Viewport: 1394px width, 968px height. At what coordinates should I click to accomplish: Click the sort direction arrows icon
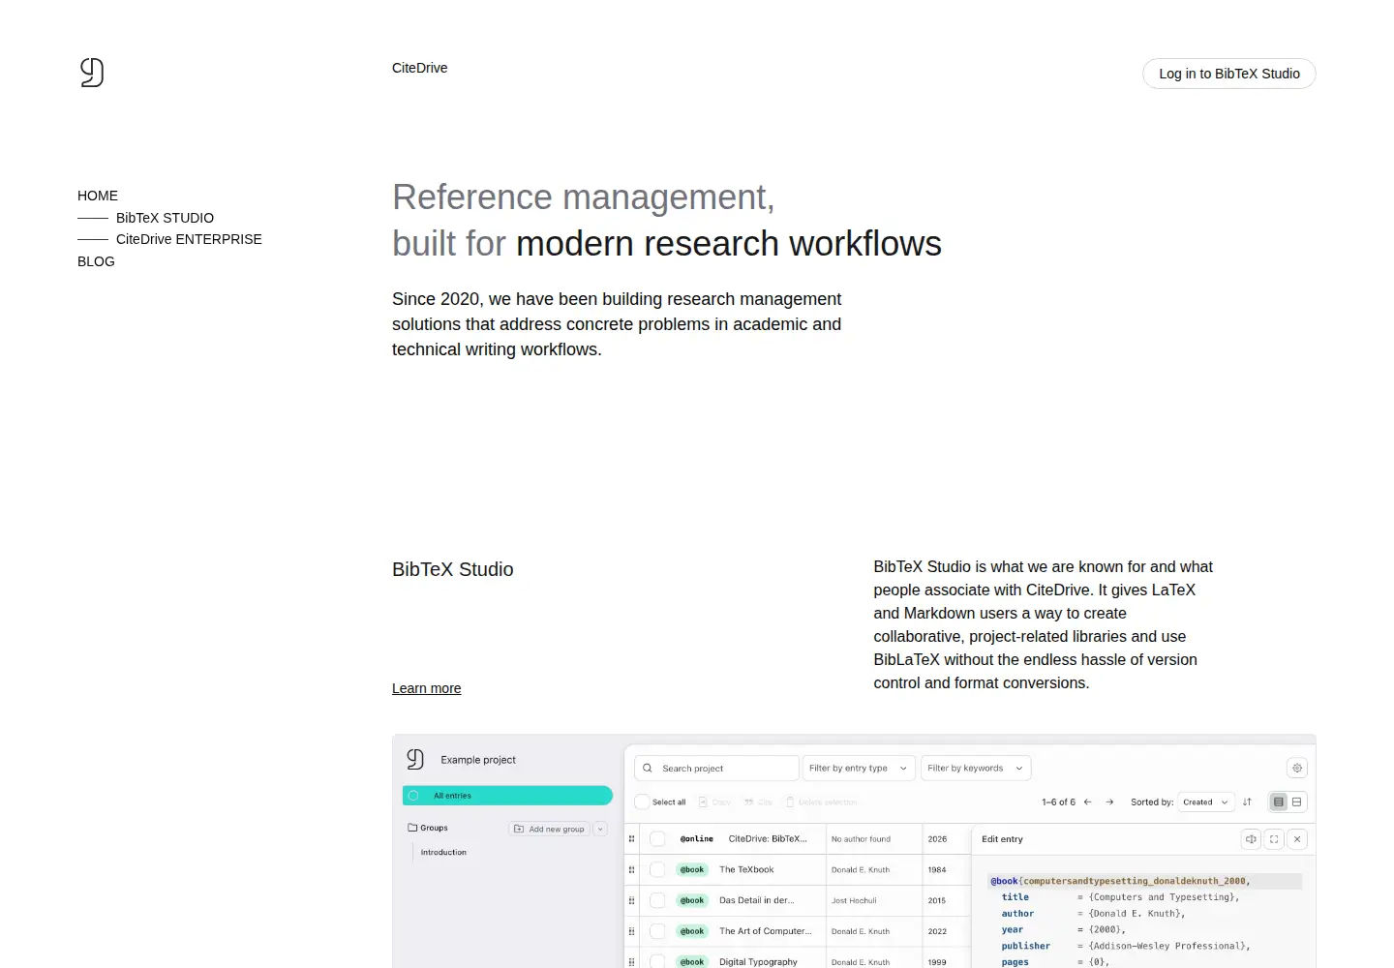coord(1247,802)
